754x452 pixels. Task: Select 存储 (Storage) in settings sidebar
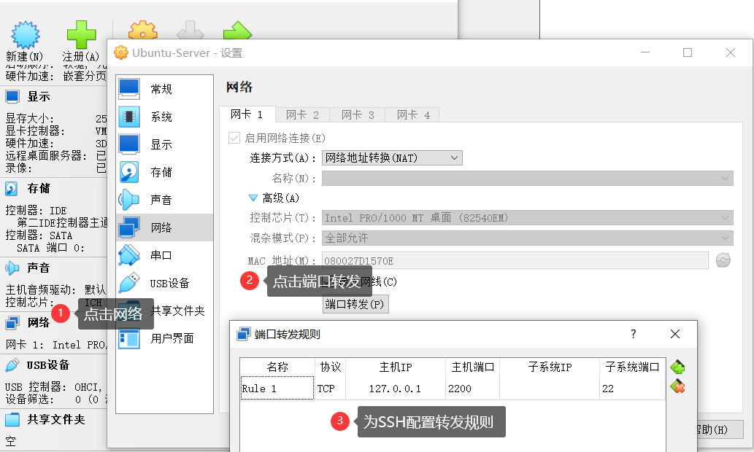click(161, 172)
